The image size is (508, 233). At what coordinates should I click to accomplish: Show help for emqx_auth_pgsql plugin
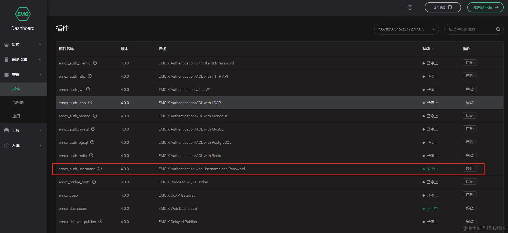pyautogui.click(x=92, y=142)
